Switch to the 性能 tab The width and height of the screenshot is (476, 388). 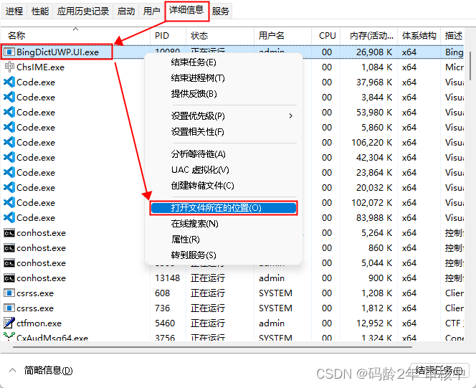39,11
